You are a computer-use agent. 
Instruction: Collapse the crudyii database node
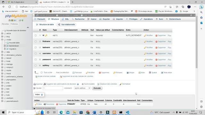click(x=2, y=40)
